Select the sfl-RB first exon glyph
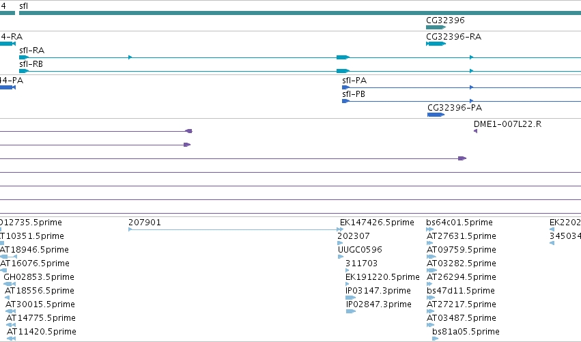581x342 pixels. pyautogui.click(x=24, y=71)
